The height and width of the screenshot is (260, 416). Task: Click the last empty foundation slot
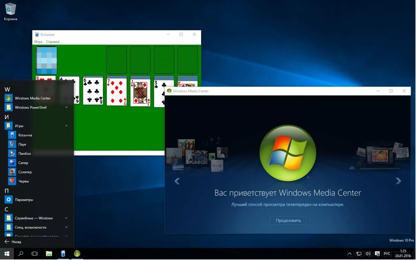point(187,60)
